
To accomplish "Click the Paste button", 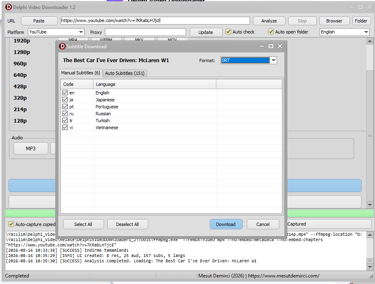I will click(39, 21).
